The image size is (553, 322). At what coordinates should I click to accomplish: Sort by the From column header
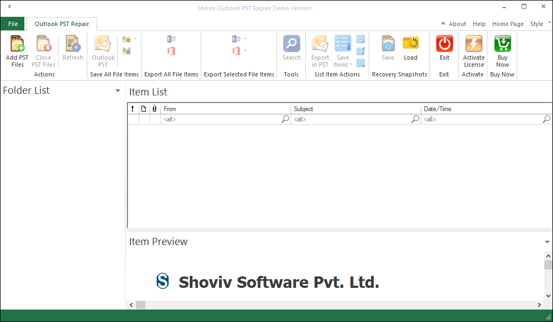226,108
